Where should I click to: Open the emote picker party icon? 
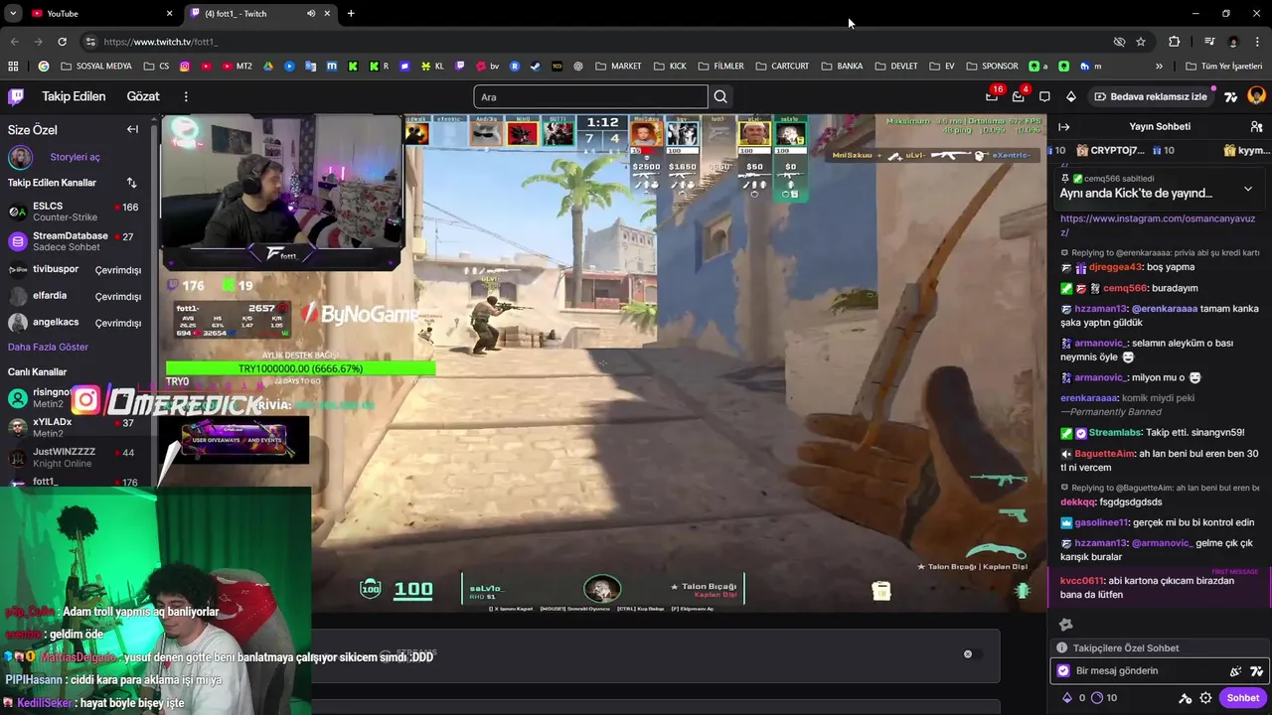coord(1235,671)
